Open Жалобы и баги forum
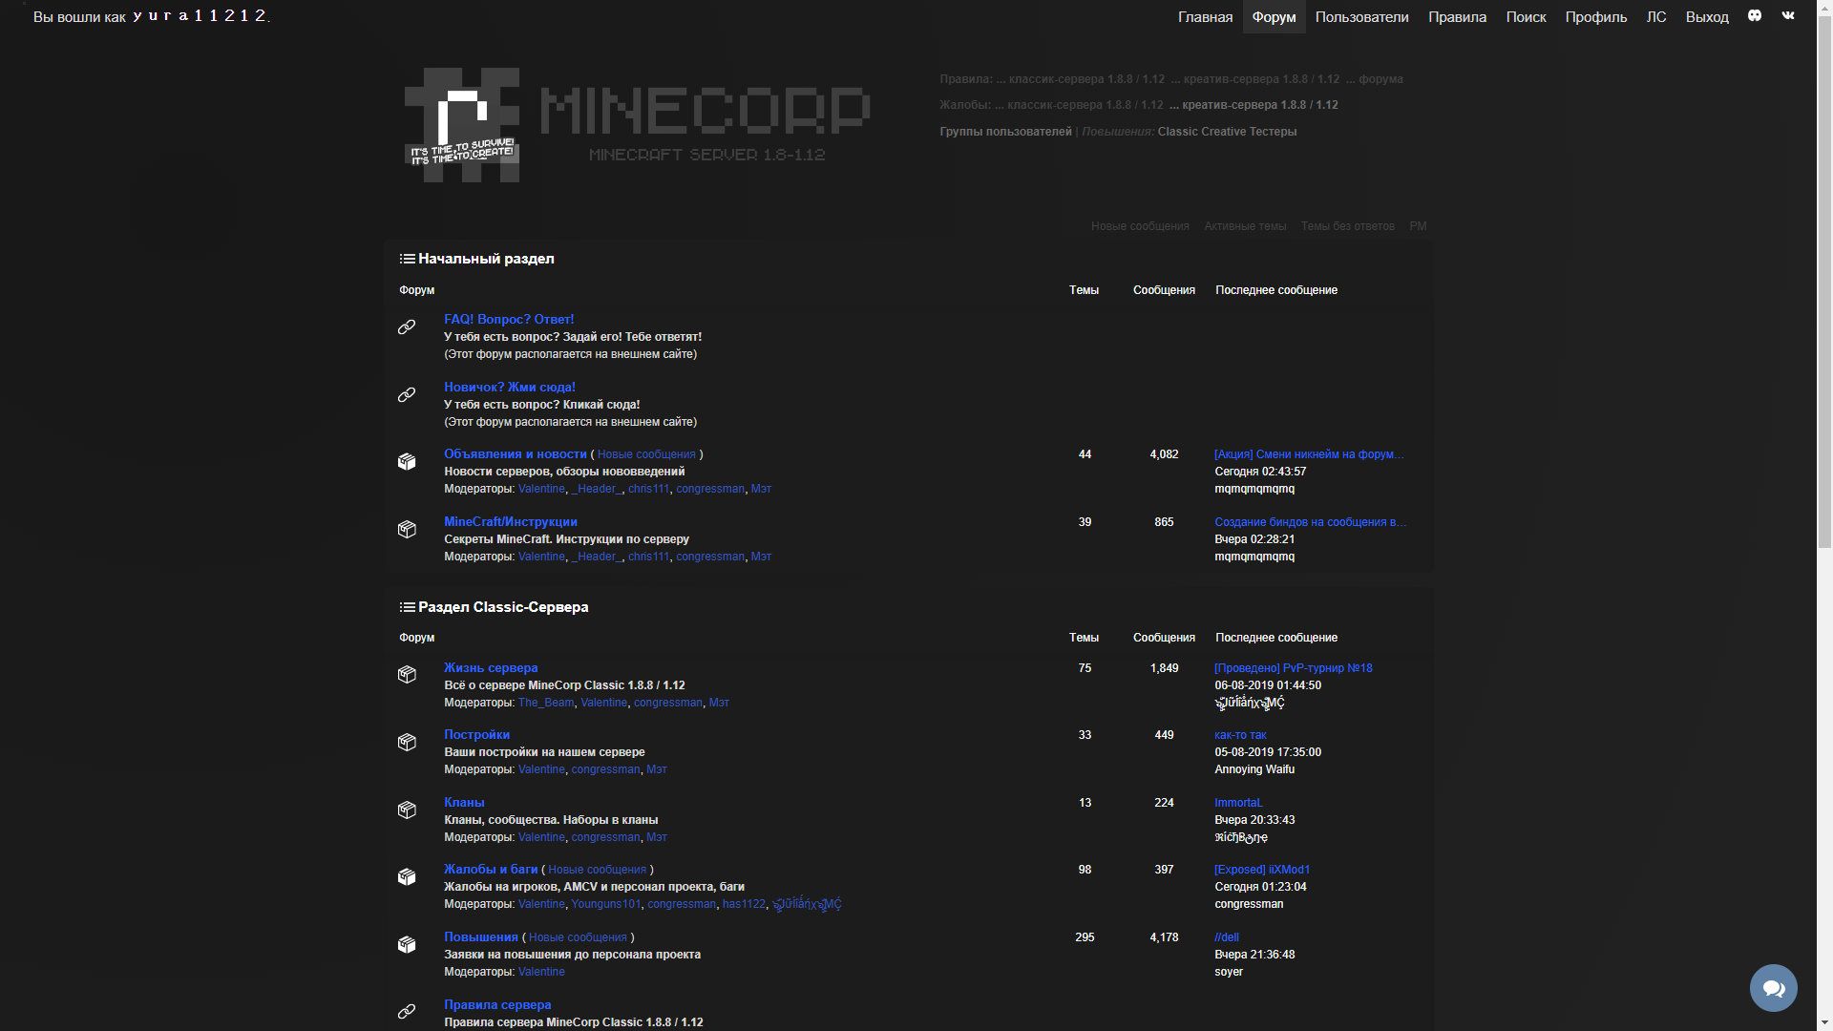The width and height of the screenshot is (1833, 1031). coord(491,870)
